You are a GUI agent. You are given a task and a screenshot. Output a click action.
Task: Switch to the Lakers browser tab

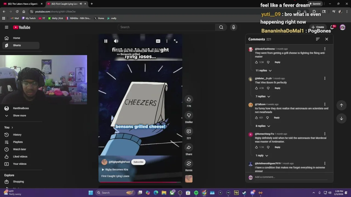[x=22, y=4]
